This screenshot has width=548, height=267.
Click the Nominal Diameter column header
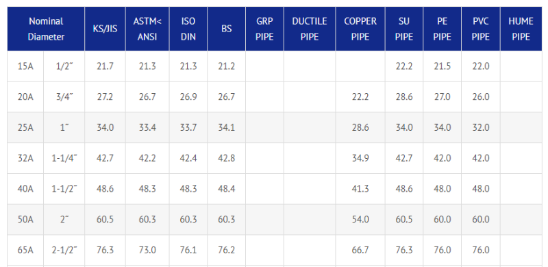(x=46, y=29)
